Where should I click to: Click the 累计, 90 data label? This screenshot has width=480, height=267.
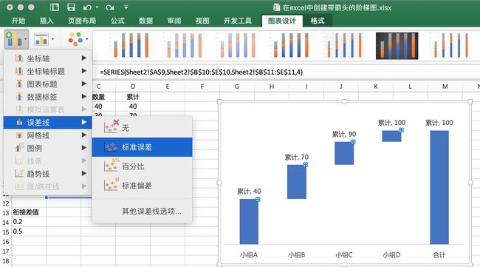(344, 135)
